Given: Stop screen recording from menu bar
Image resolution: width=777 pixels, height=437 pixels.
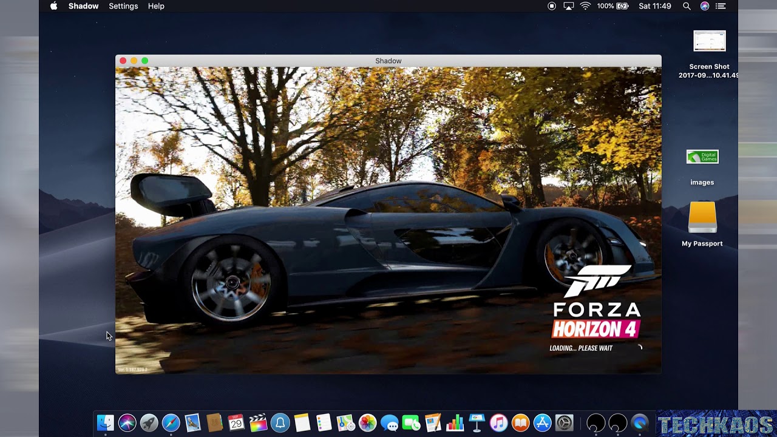Looking at the screenshot, I should click(x=552, y=6).
